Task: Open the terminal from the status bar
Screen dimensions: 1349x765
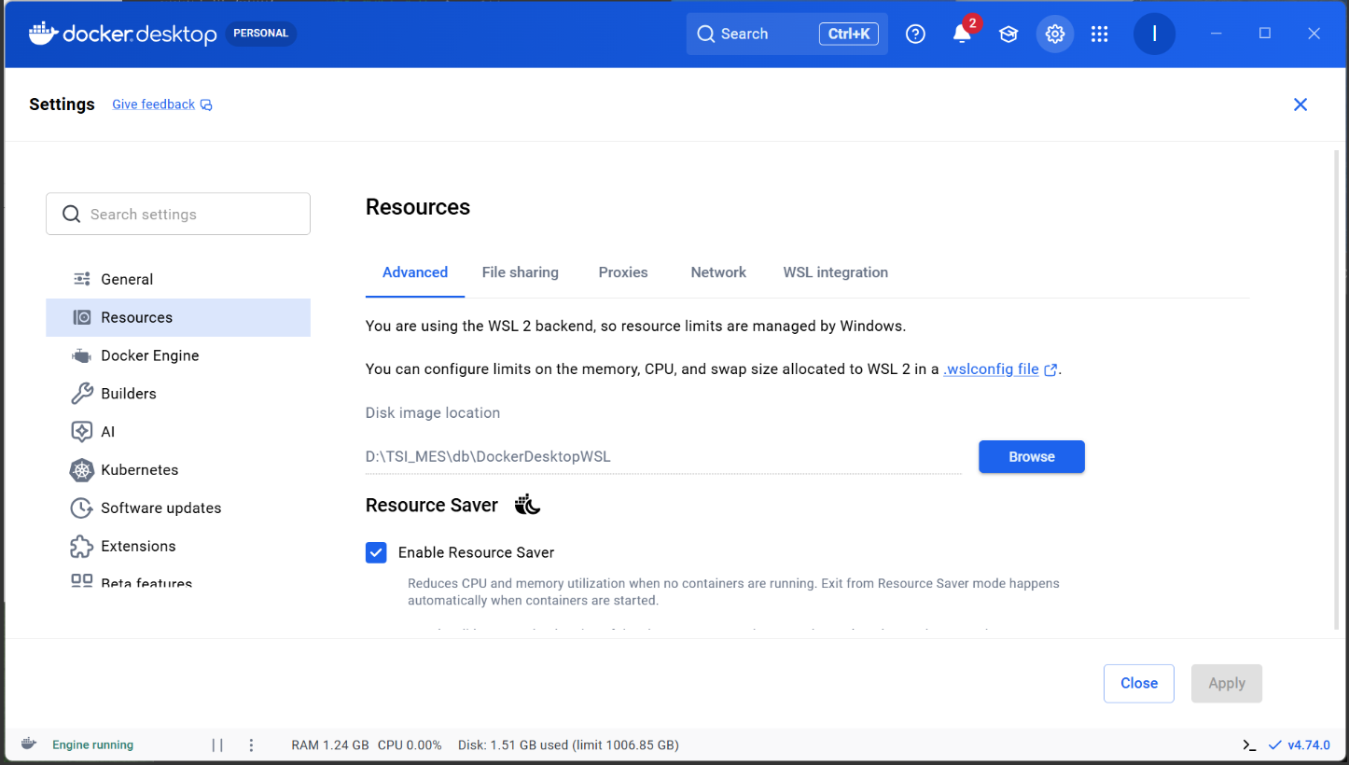Action: click(1249, 745)
